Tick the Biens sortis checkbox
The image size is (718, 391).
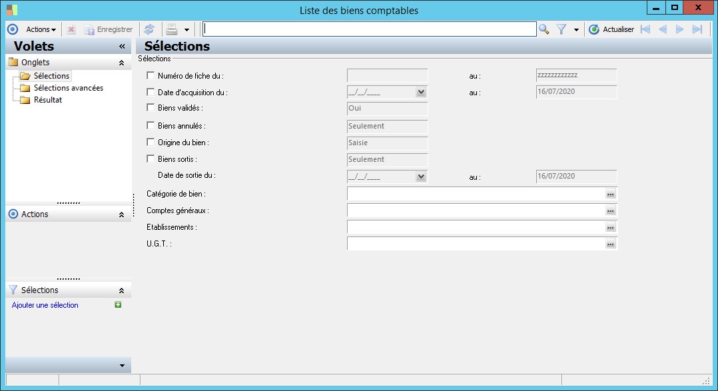151,159
